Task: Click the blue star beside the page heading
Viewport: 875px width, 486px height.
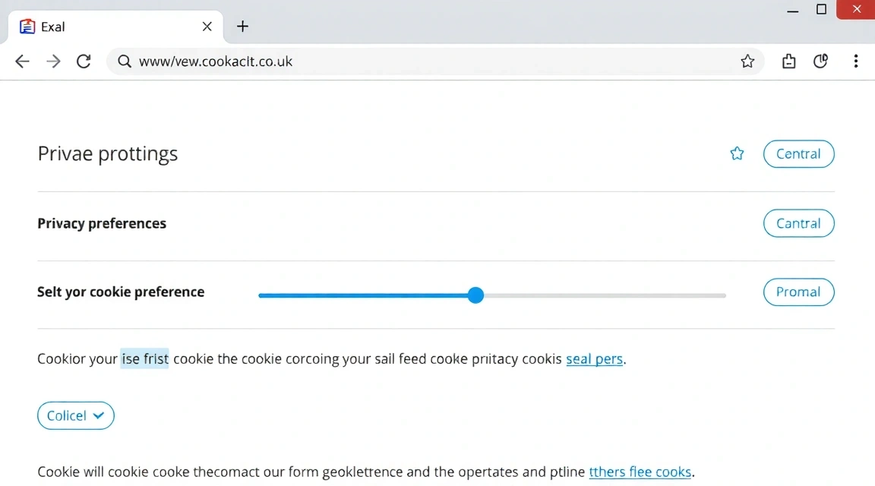Action: tap(737, 154)
